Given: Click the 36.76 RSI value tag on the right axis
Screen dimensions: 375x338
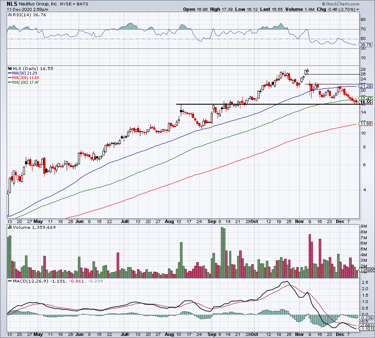Looking at the screenshot, I should [x=366, y=45].
